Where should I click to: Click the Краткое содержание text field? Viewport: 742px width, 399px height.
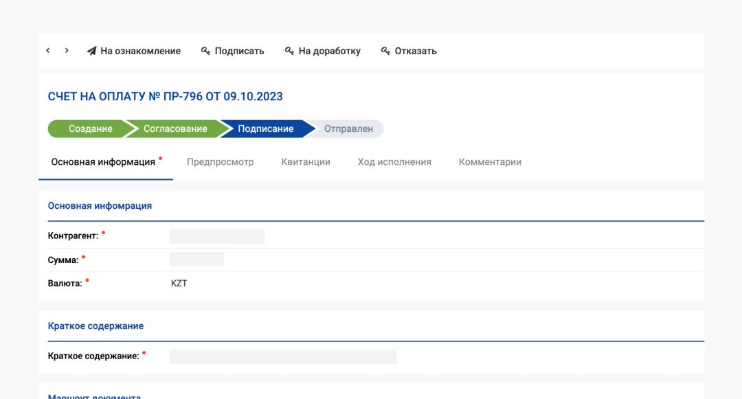click(283, 356)
